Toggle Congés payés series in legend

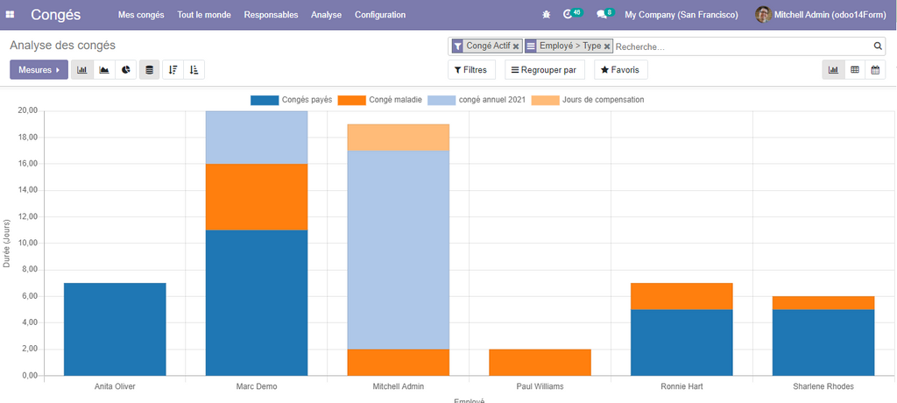(291, 100)
